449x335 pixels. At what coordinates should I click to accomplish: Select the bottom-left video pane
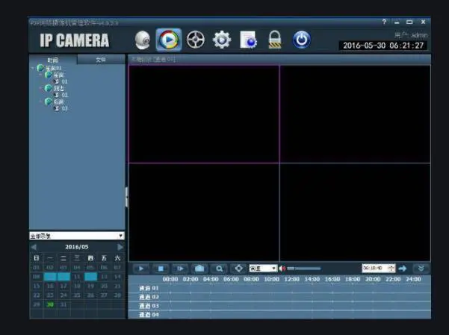coord(204,212)
